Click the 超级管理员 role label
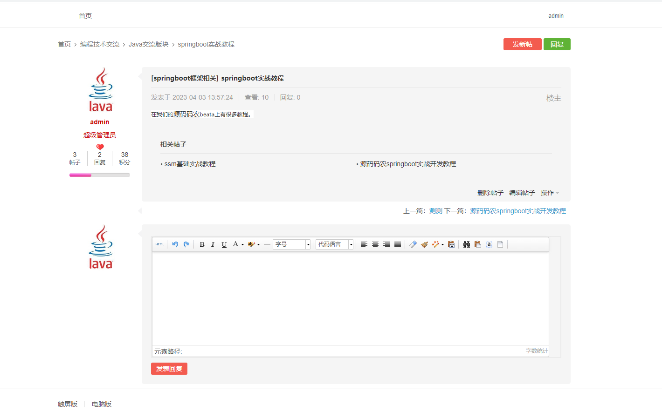The width and height of the screenshot is (662, 418). pos(100,135)
